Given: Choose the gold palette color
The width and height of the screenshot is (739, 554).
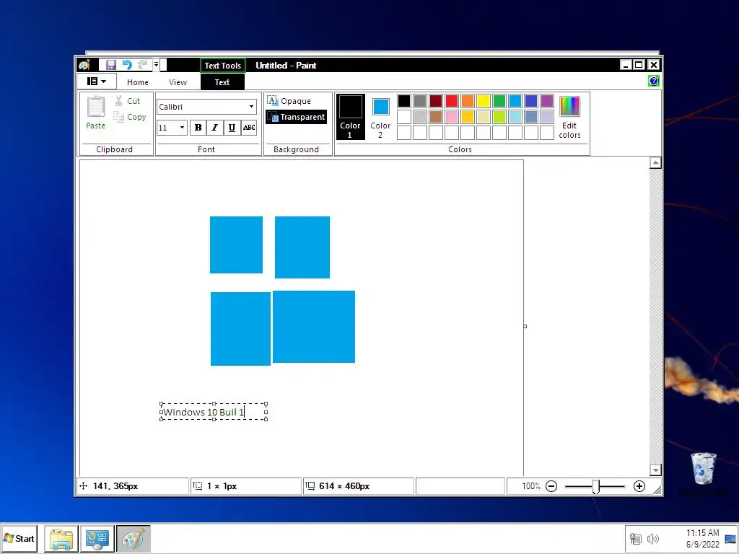Looking at the screenshot, I should click(x=468, y=116).
